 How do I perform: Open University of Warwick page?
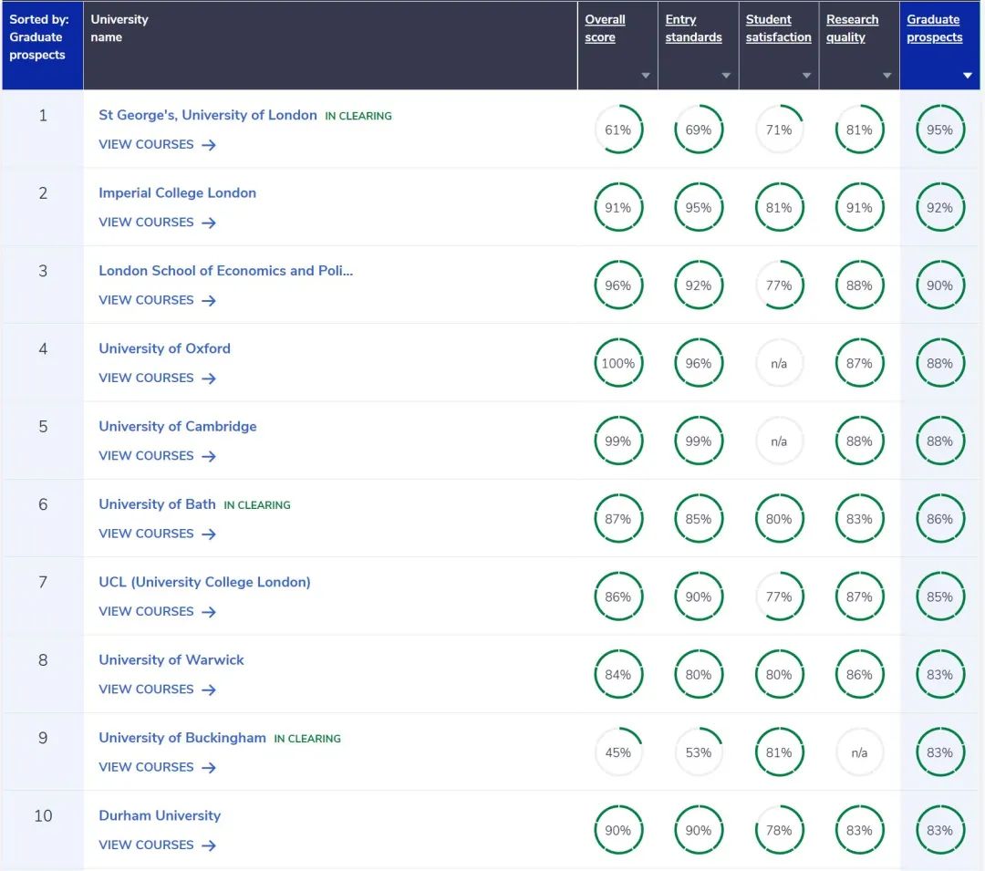171,660
